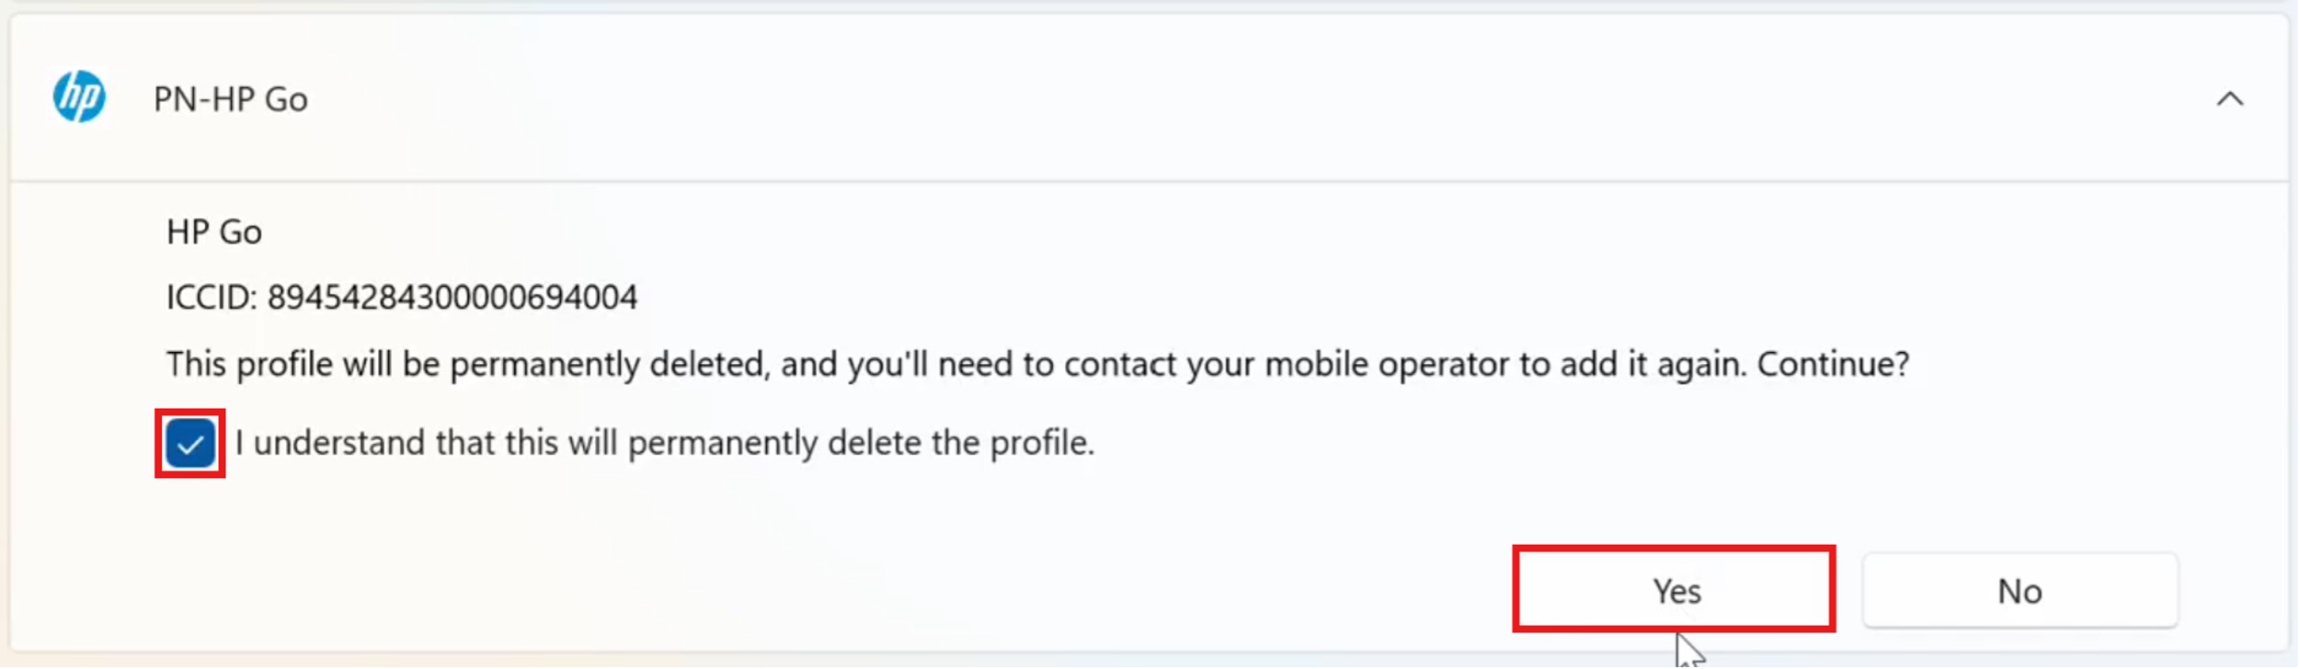2300x669 pixels.
Task: Click 'This profile will be permanently deleted'
Action: 466,365
